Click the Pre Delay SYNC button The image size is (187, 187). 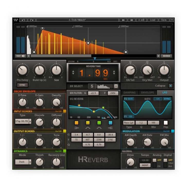click(x=22, y=85)
